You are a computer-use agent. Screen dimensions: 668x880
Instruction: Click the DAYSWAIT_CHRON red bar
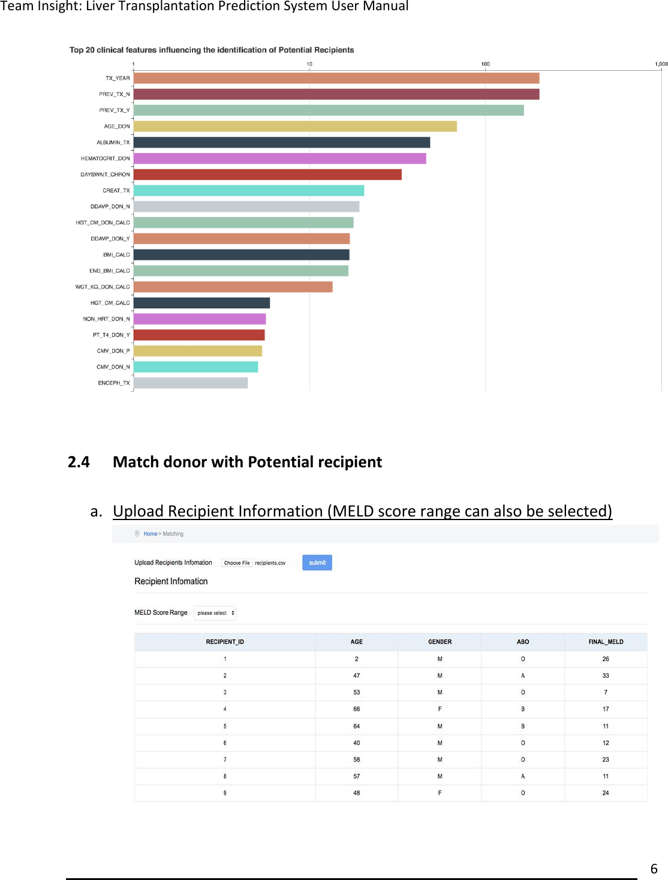267,175
